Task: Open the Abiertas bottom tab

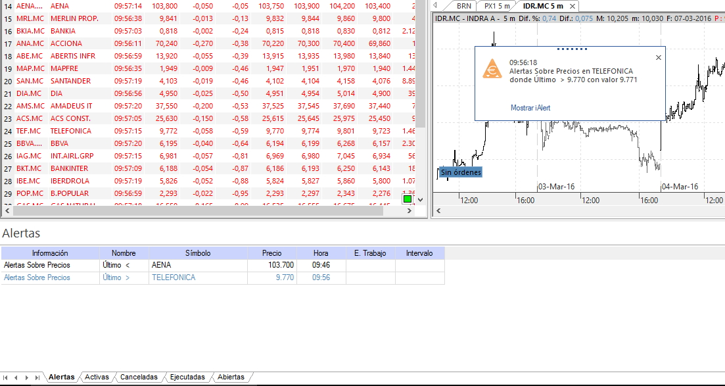Action: (231, 377)
